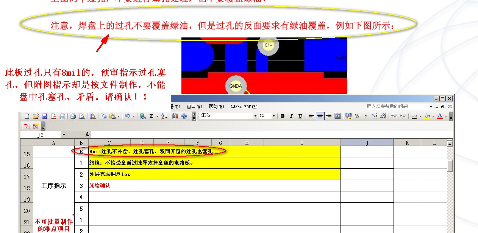478x233 pixels.
Task: Apply yellow fill color bucket
Action: pos(427,116)
